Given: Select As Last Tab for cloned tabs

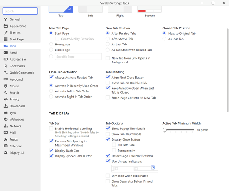Looking at the screenshot, I should (x=164, y=39).
